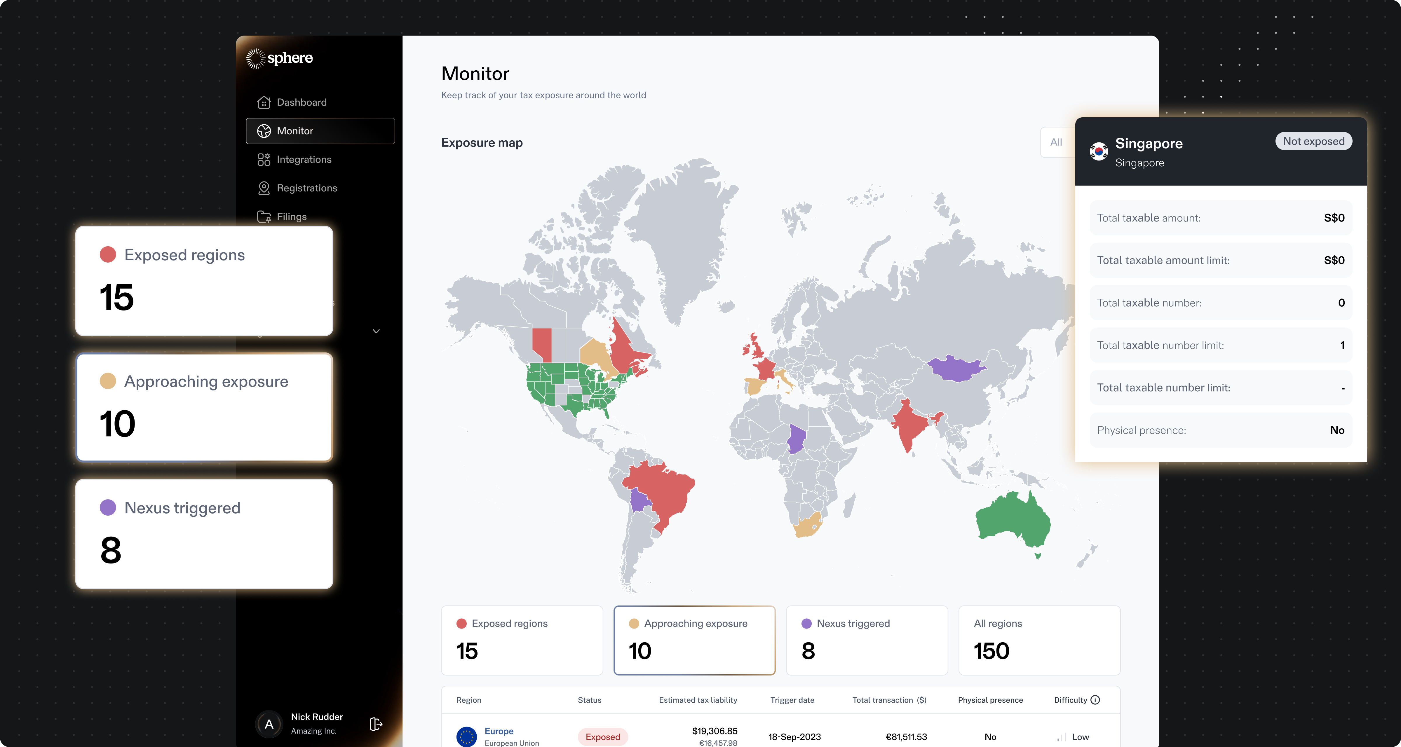This screenshot has width=1401, height=747.
Task: Click the Dashboard home icon
Action: point(264,102)
